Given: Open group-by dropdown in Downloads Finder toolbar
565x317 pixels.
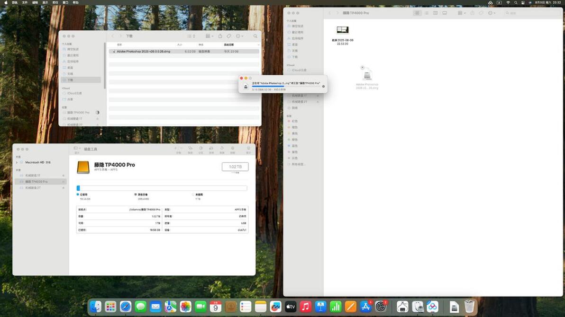Looking at the screenshot, I should point(210,36).
